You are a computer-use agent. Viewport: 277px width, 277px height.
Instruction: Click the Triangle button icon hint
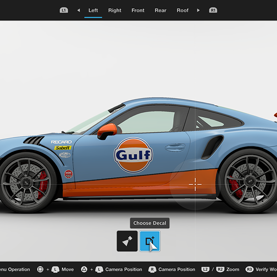[x=84, y=270]
